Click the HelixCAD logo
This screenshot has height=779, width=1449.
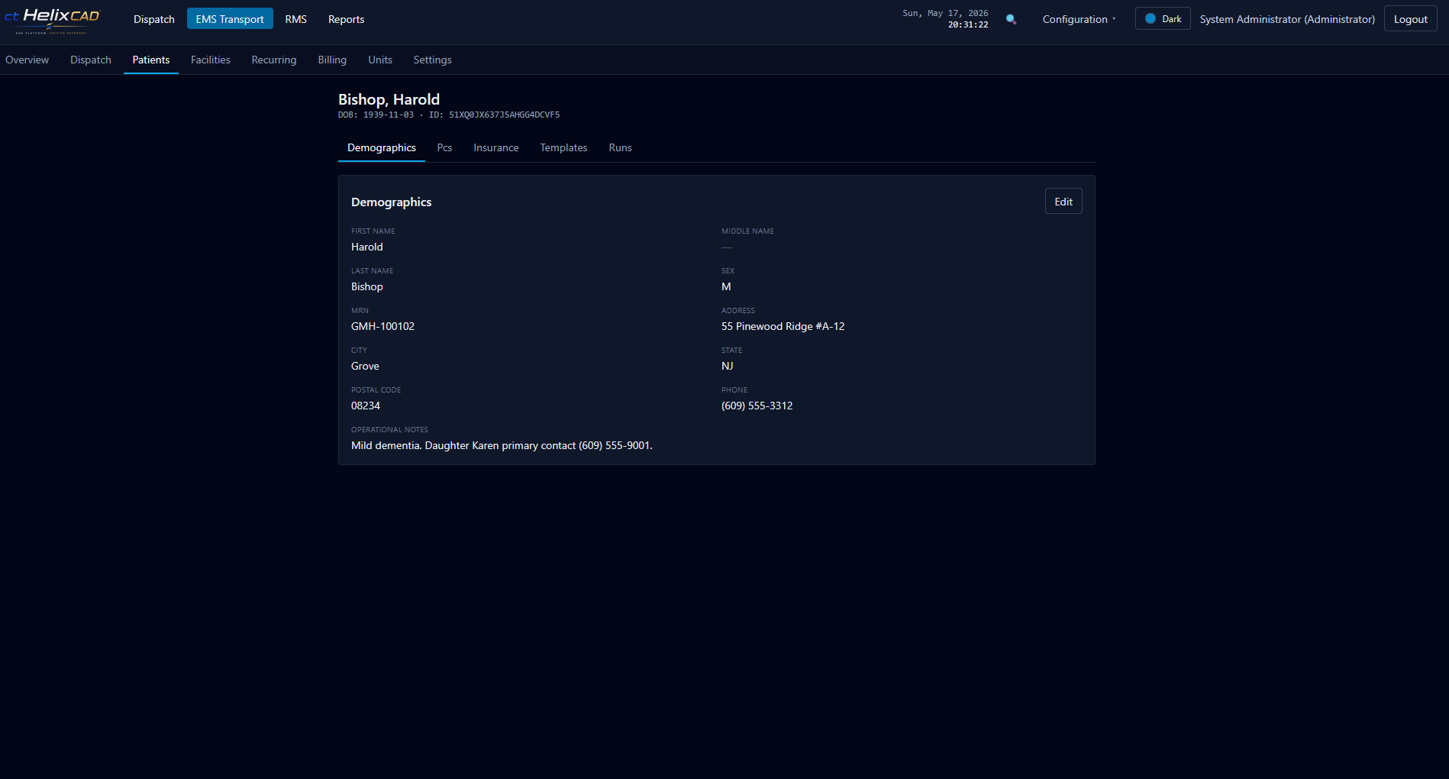52,20
